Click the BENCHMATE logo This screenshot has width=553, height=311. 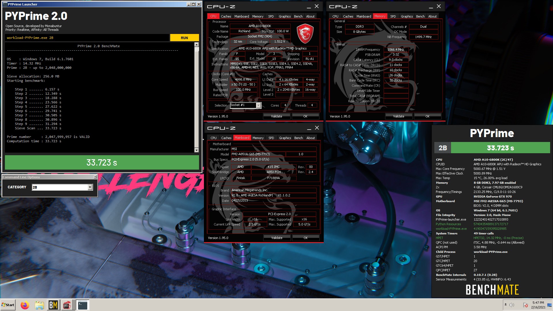click(x=492, y=290)
